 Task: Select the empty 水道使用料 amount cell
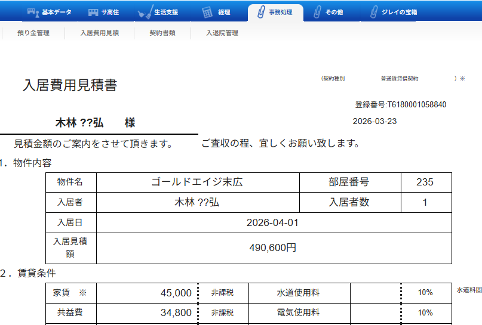(375, 293)
